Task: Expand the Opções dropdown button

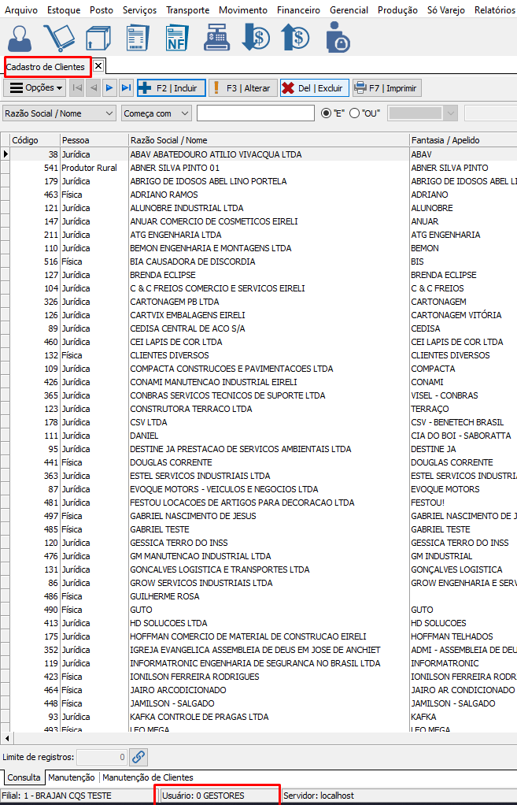Action: tap(35, 88)
